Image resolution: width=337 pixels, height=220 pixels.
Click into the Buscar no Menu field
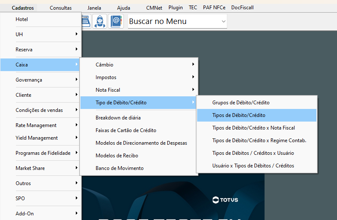[x=174, y=21]
